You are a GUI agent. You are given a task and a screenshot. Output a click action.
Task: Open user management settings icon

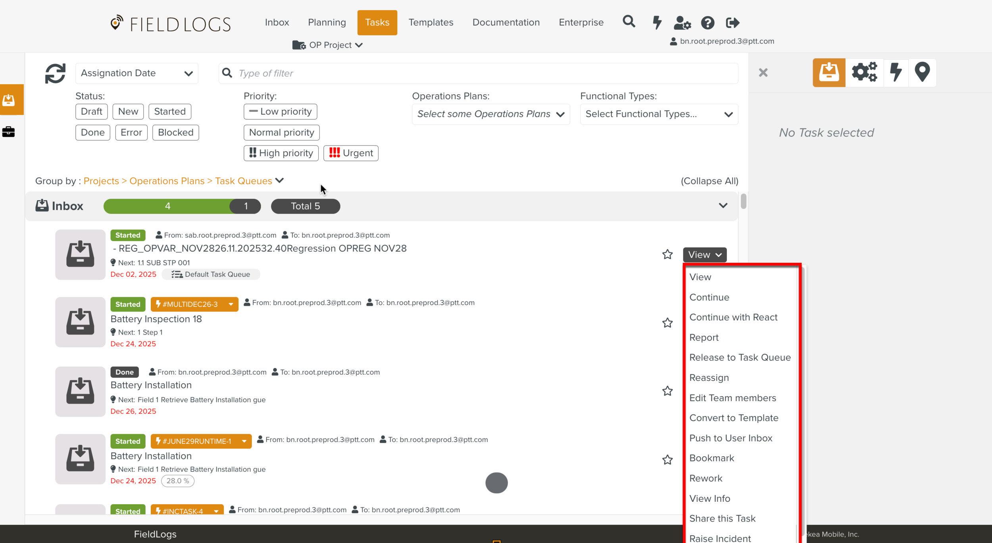point(682,23)
